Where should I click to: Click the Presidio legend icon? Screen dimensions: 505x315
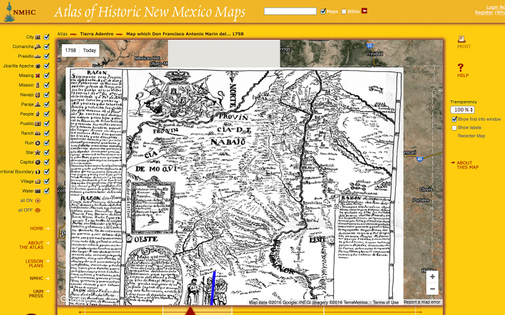(38, 56)
